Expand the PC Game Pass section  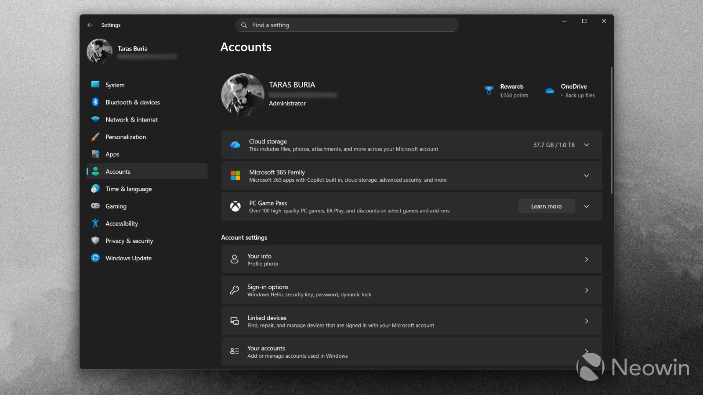(587, 206)
